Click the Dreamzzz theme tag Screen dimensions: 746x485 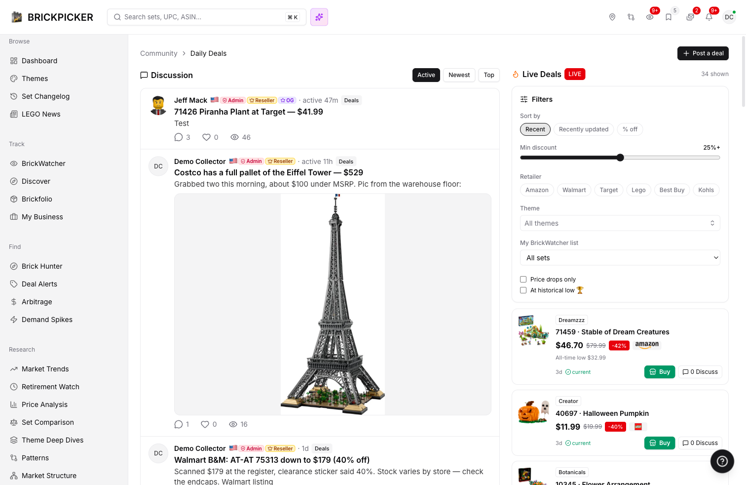[571, 320]
